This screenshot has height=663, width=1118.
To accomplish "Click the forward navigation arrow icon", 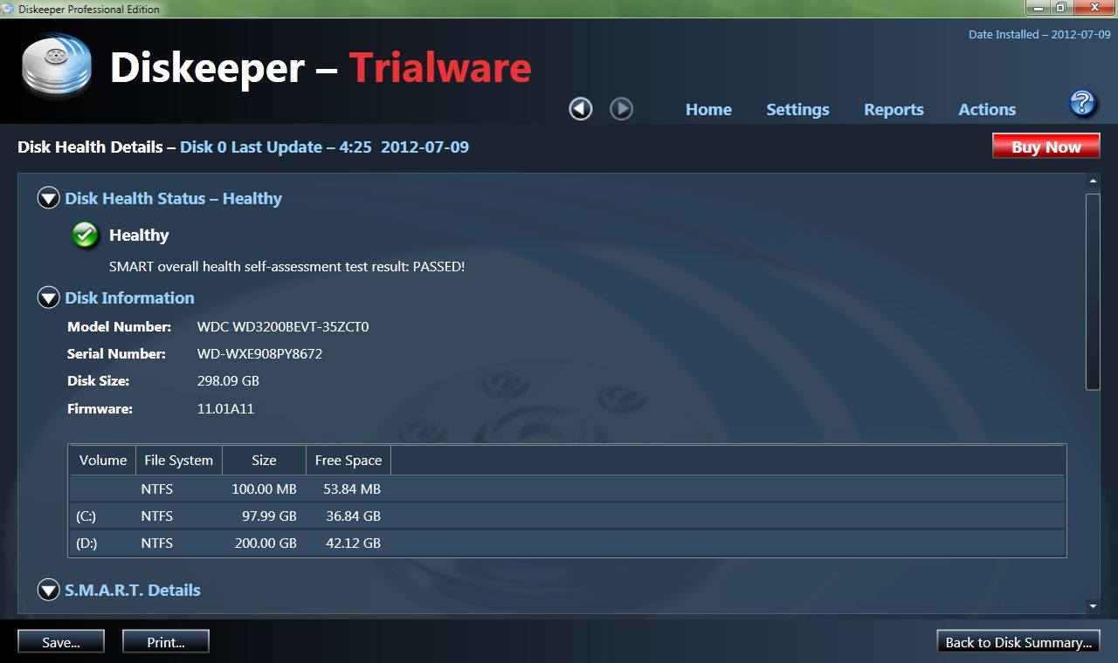I will 621,109.
